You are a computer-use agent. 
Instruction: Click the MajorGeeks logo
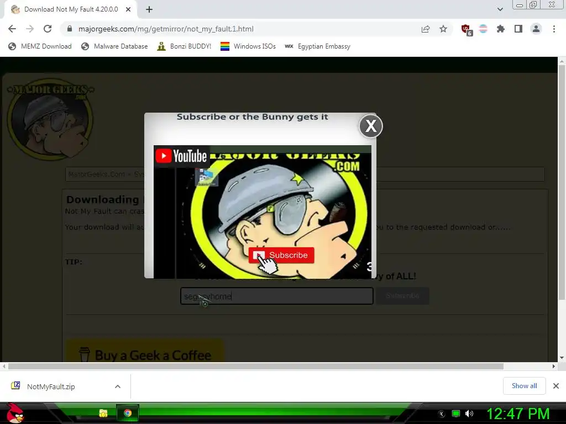pyautogui.click(x=50, y=119)
